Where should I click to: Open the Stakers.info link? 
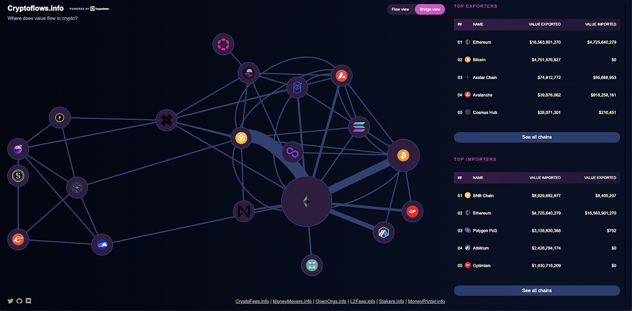pyautogui.click(x=392, y=302)
